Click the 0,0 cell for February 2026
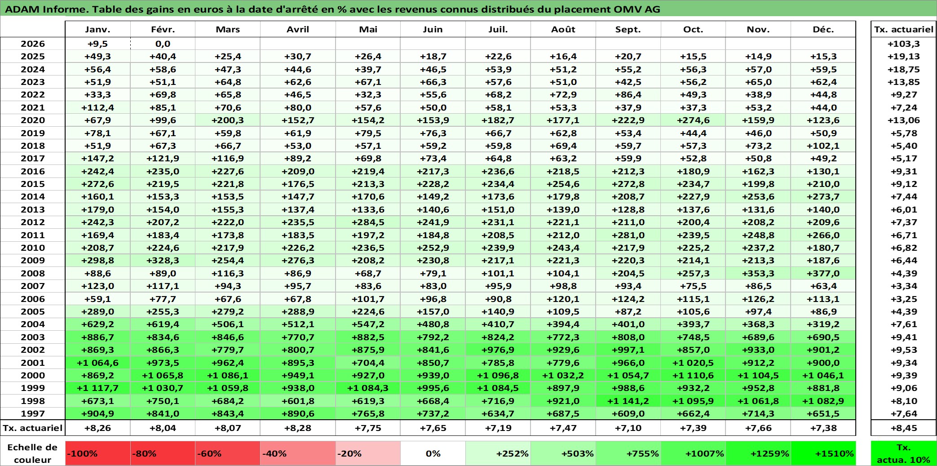The height and width of the screenshot is (466, 937). tap(163, 44)
